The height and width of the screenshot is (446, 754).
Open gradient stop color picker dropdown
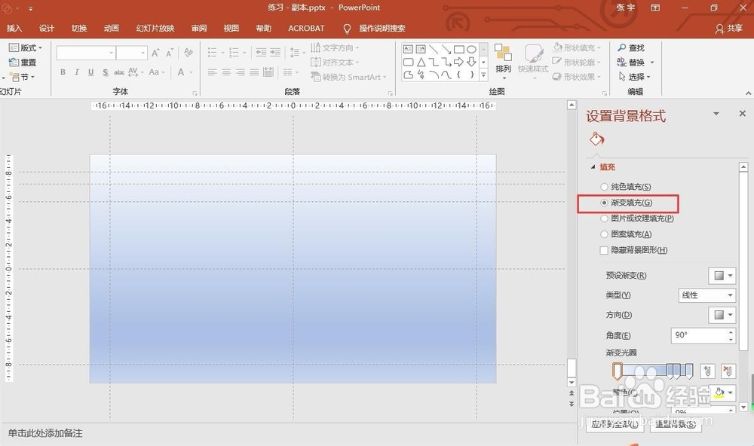pyautogui.click(x=724, y=393)
